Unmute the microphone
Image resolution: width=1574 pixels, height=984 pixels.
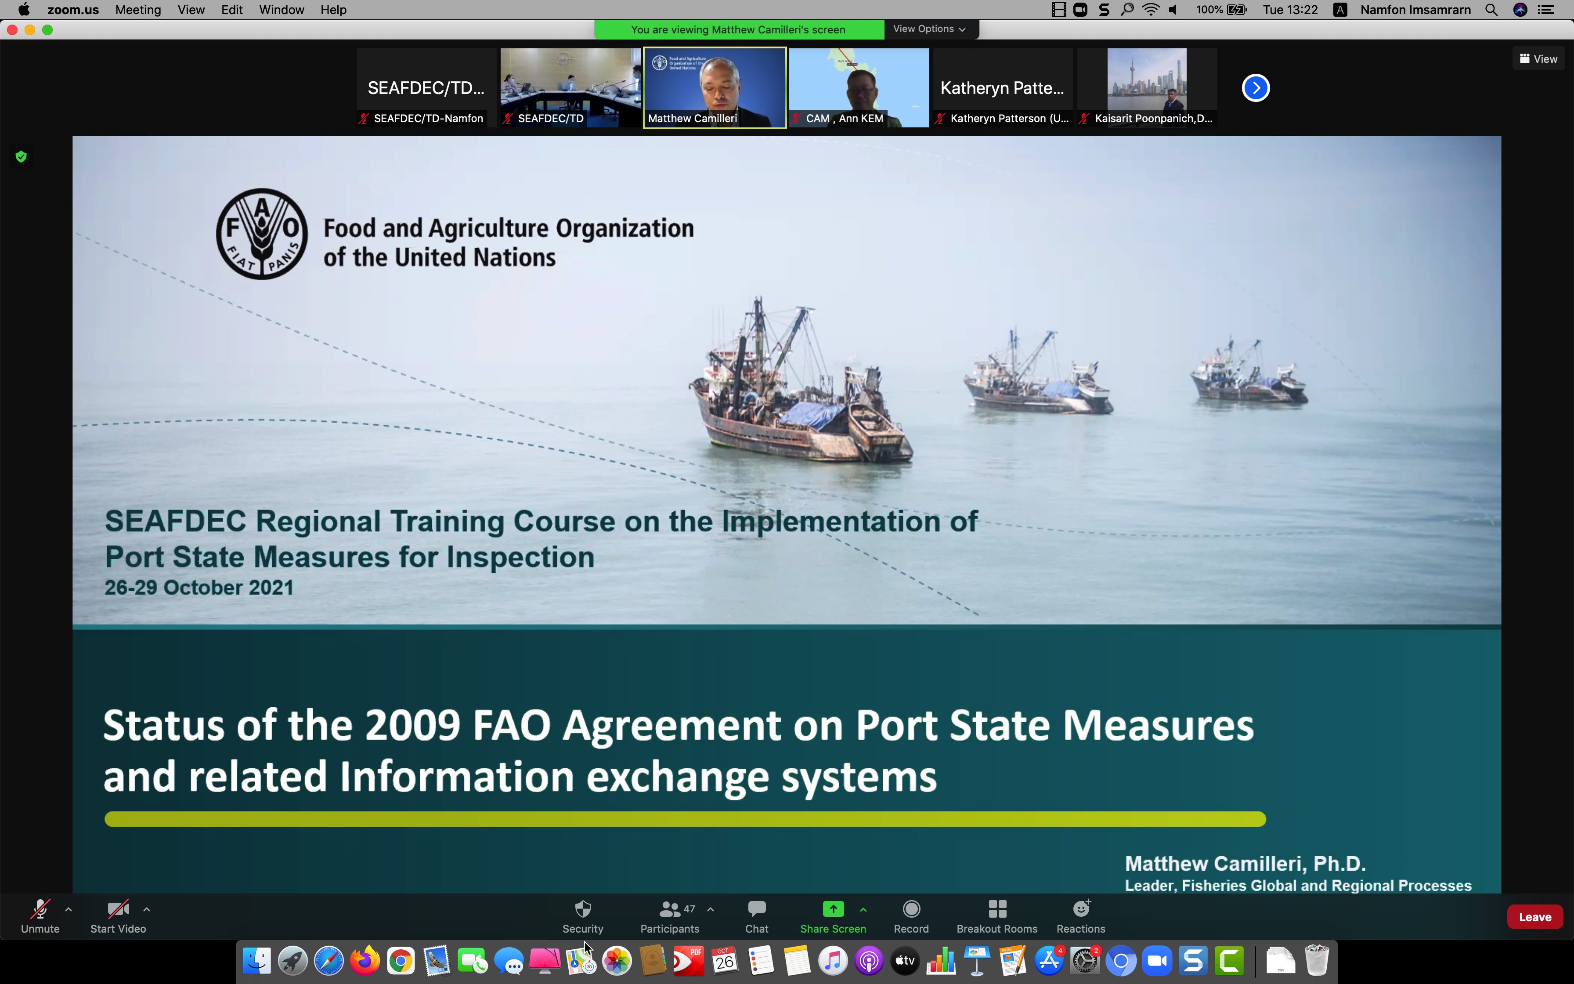click(x=40, y=909)
